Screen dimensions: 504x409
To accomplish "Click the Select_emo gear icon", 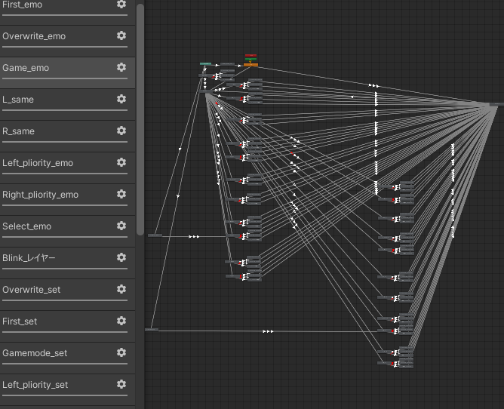I will pyautogui.click(x=121, y=226).
